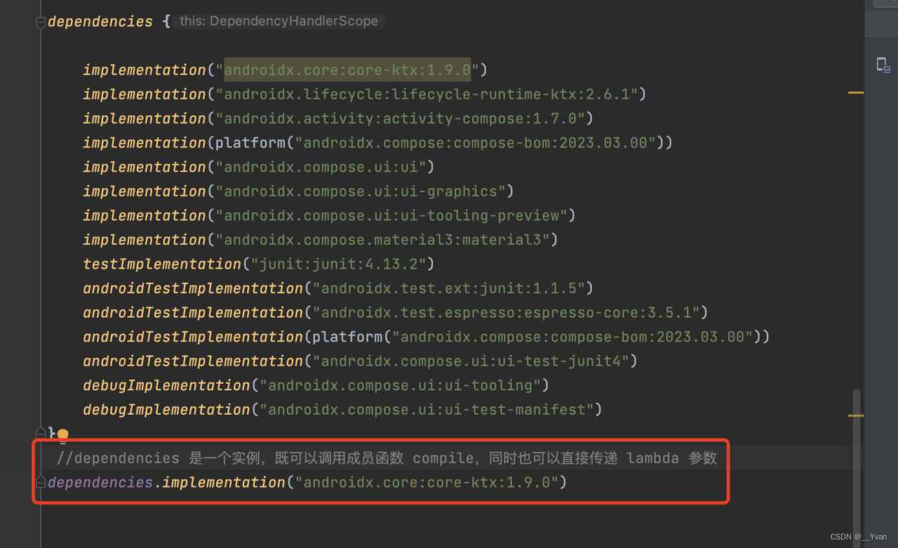898x548 pixels.
Task: Jump to upper yellow warning stripe mark
Action: (x=856, y=93)
